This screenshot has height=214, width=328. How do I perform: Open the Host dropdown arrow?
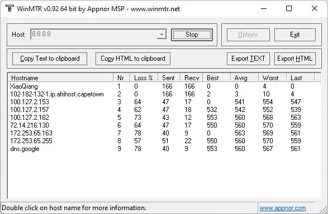[x=161, y=35]
